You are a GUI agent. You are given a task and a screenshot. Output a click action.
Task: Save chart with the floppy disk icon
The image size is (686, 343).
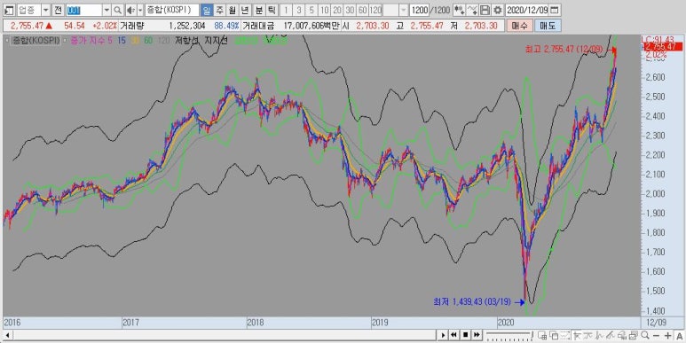click(485, 10)
